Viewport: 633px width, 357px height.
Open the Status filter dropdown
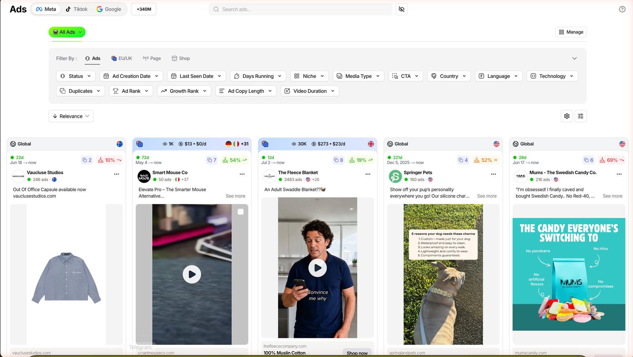[76, 76]
